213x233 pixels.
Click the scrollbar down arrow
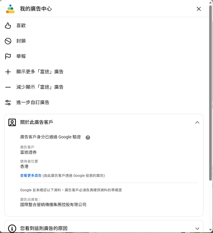pos(210,230)
